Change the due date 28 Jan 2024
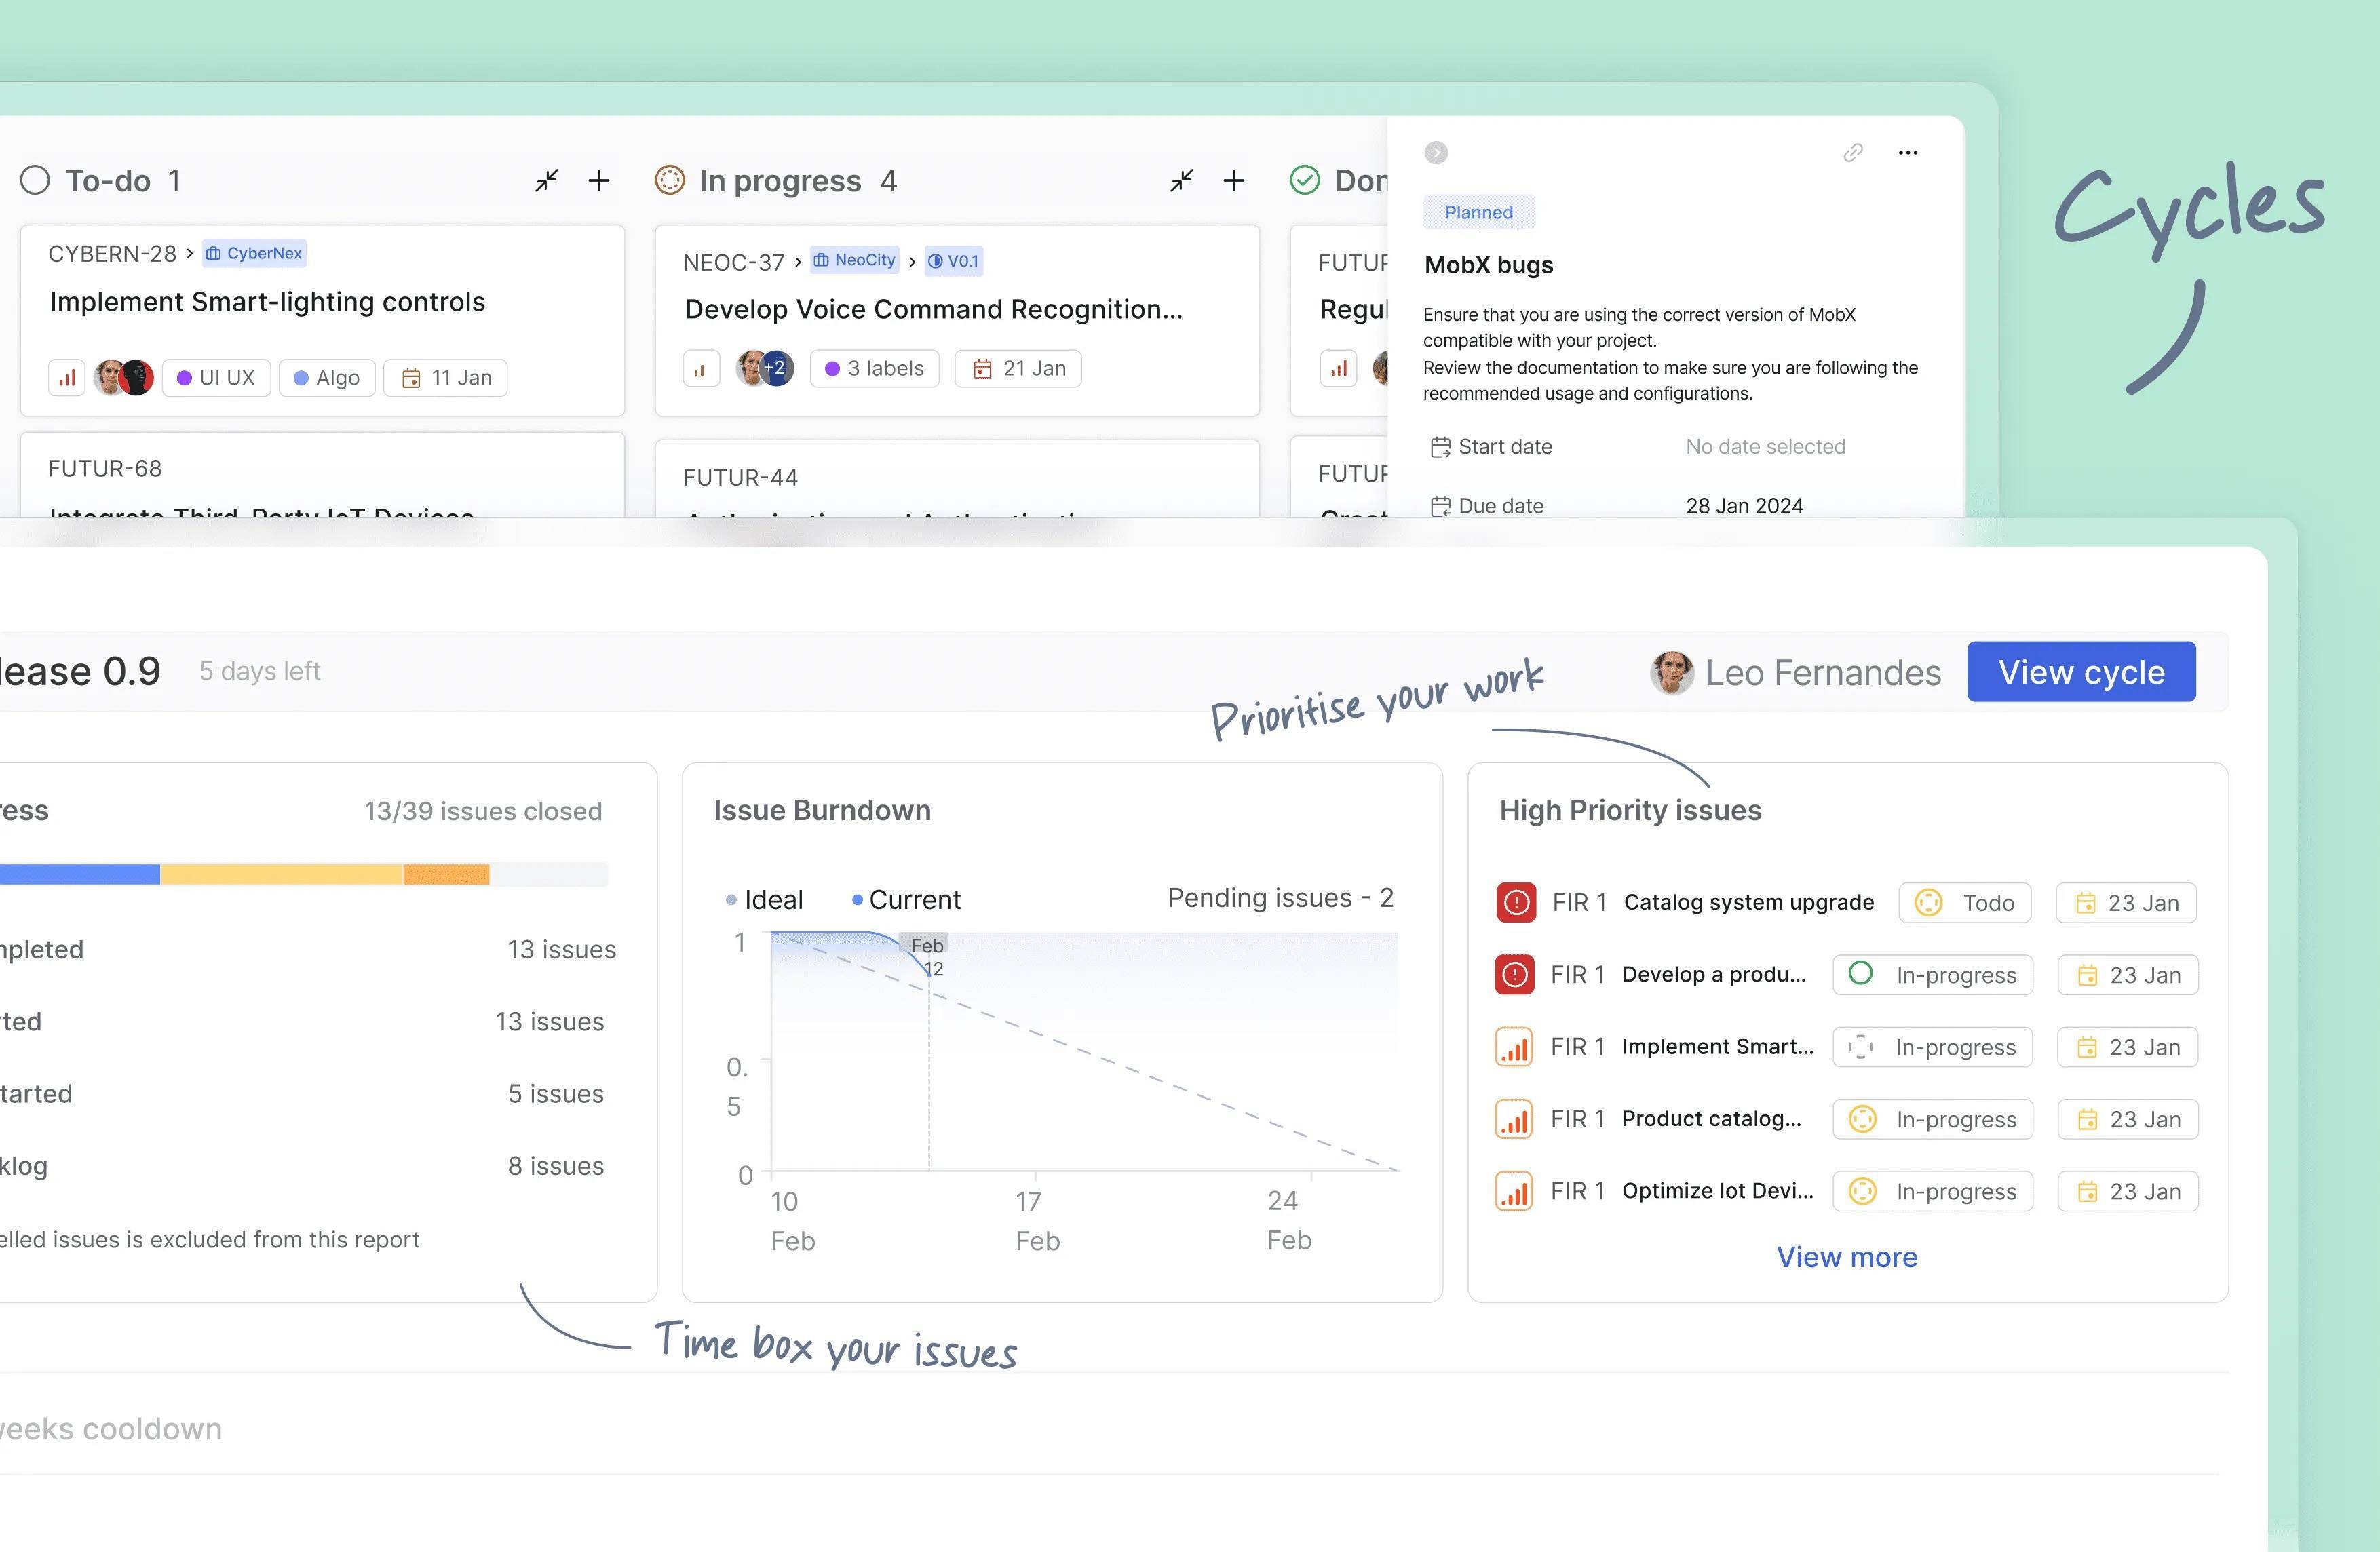The image size is (2380, 1552). point(1744,506)
